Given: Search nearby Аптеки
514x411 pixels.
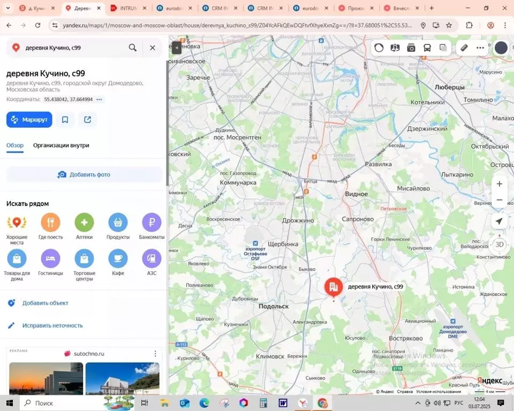Looking at the screenshot, I should click(84, 226).
